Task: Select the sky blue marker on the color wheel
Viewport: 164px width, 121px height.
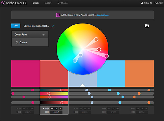Action: [x=75, y=61]
